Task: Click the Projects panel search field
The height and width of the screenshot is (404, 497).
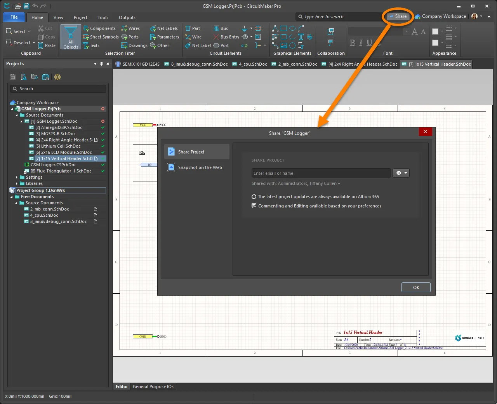Action: tap(58, 89)
